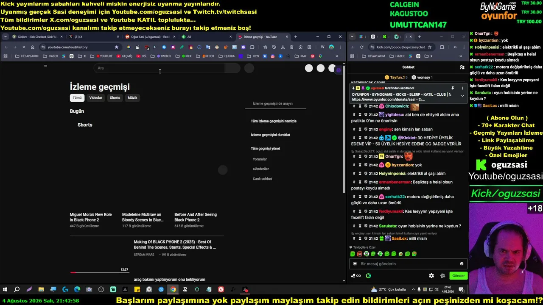The width and height of the screenshot is (543, 305).
Task: Open Kick chat user list icon
Action: click(462, 67)
